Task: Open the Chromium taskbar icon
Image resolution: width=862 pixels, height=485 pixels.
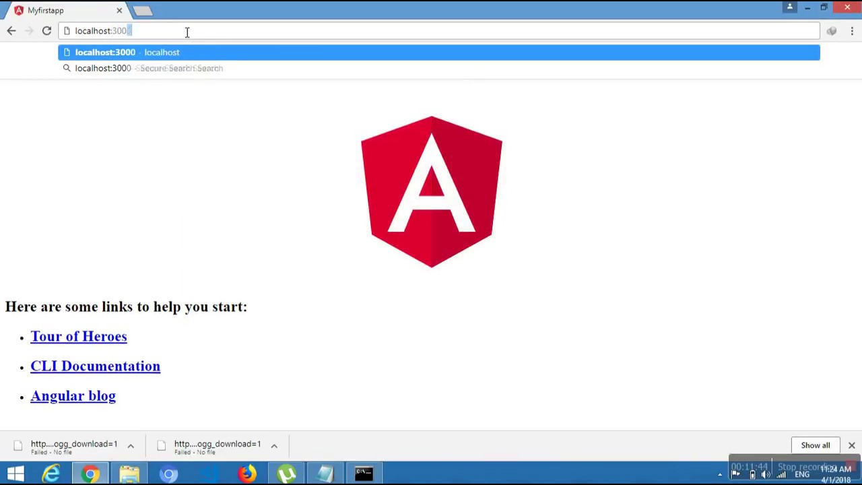Action: coord(168,474)
